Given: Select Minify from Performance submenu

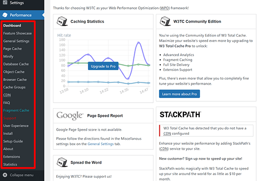Looking at the screenshot, I should click(x=8, y=56).
